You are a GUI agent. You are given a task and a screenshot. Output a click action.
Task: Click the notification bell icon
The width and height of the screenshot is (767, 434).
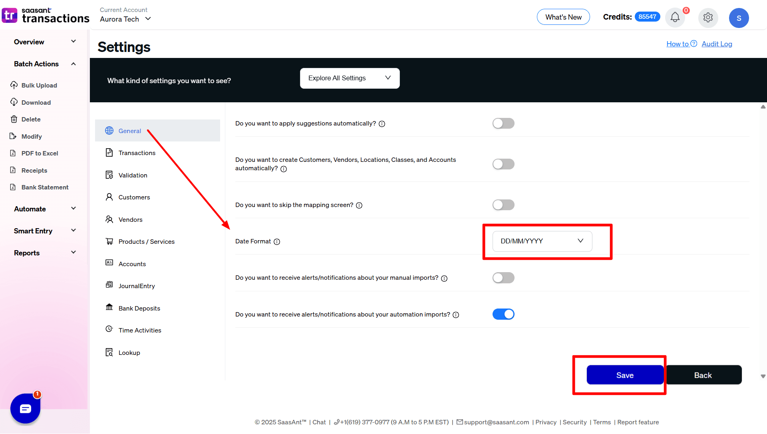[x=675, y=18]
